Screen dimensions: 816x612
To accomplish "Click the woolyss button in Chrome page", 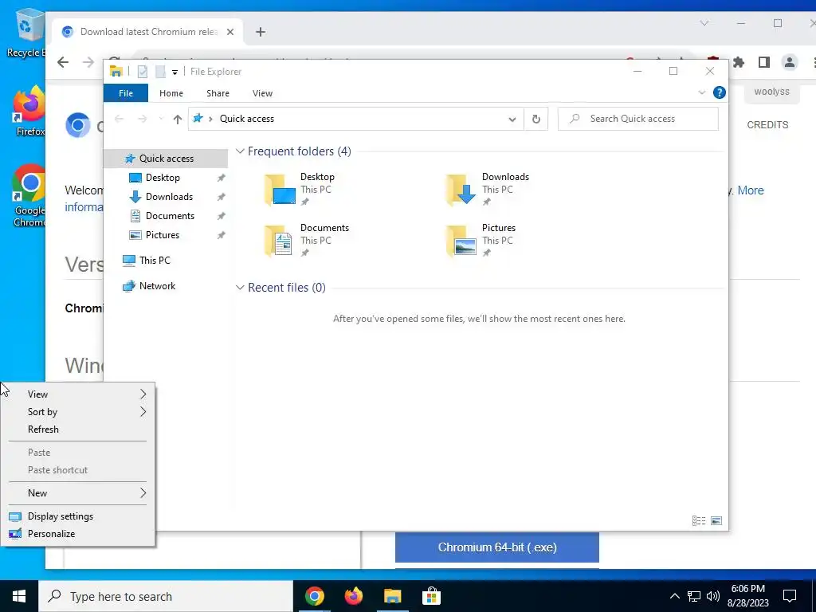I will coord(771,92).
